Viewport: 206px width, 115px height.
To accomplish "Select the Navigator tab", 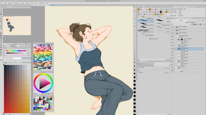I will pos(8,7).
